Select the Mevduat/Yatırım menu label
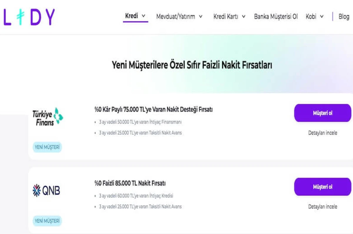This screenshot has width=353, height=234. 176,16
